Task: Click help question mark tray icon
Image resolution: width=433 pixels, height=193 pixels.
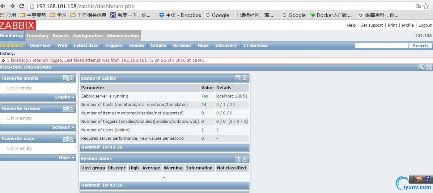Action: [x=428, y=179]
